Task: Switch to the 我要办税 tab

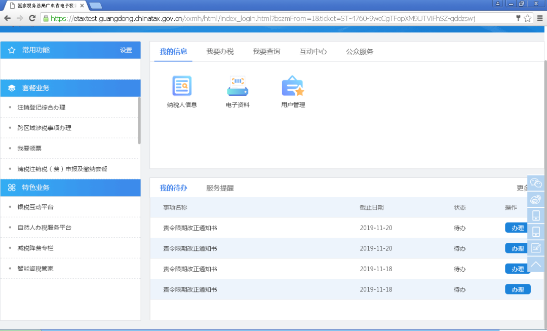Action: [x=220, y=52]
